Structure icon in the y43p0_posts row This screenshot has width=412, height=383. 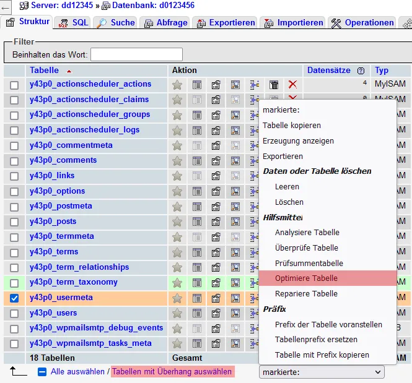click(x=216, y=222)
